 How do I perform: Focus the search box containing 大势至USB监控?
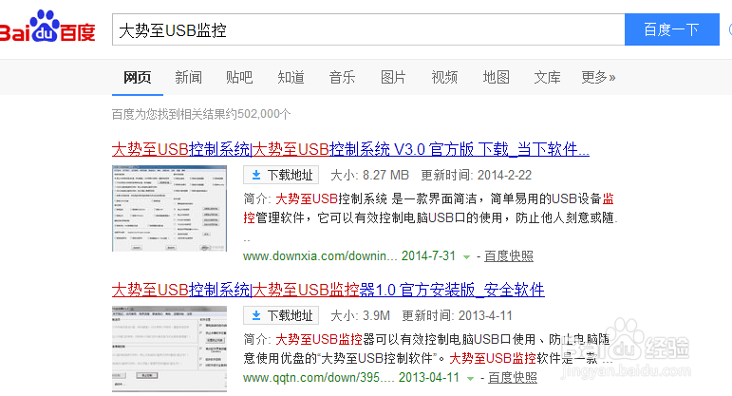click(367, 29)
